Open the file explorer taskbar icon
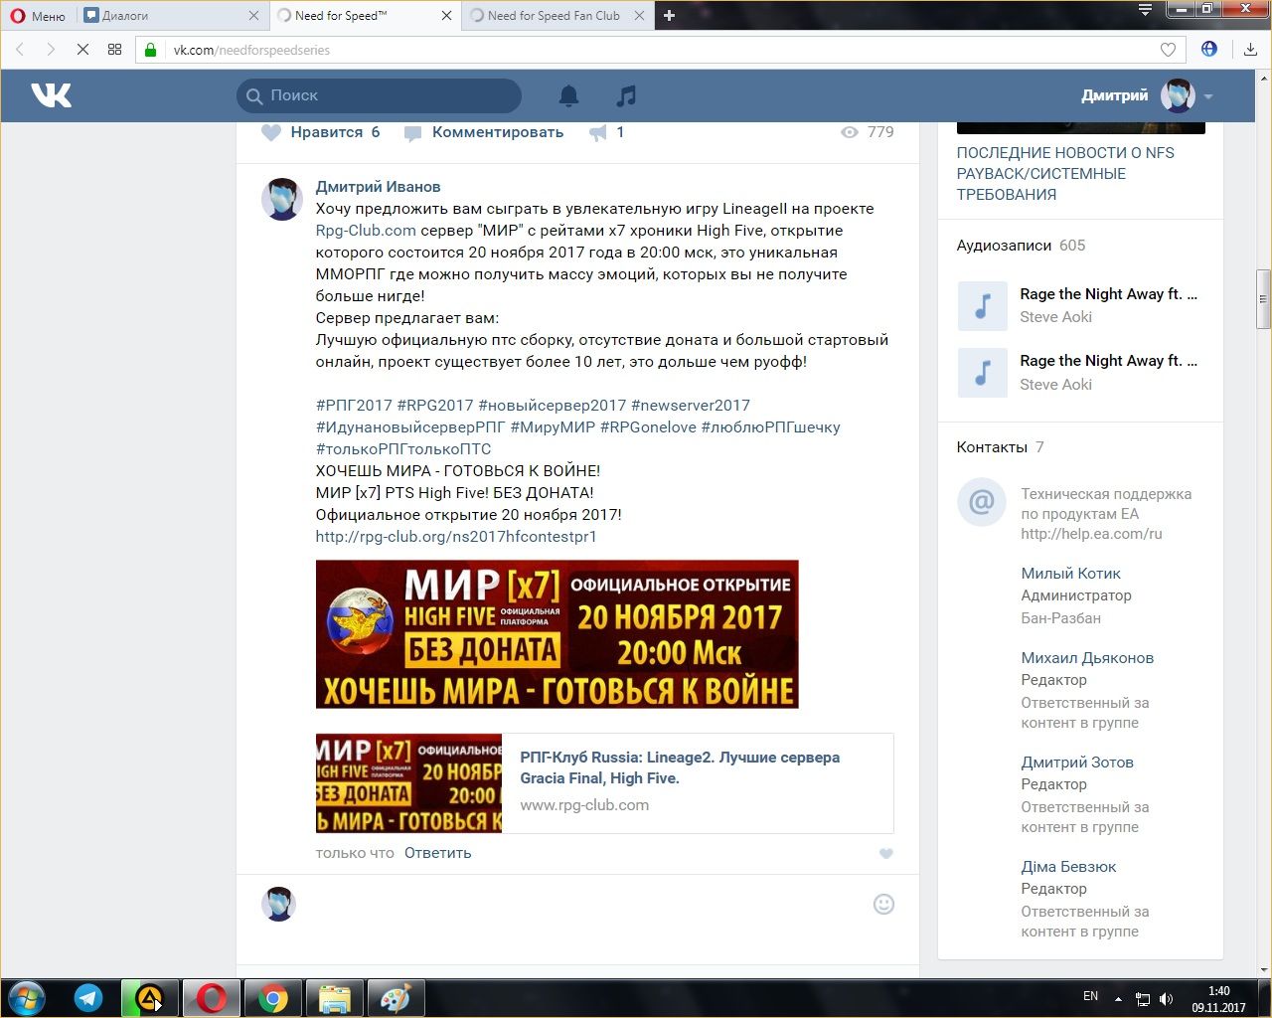The image size is (1272, 1018). [x=334, y=998]
